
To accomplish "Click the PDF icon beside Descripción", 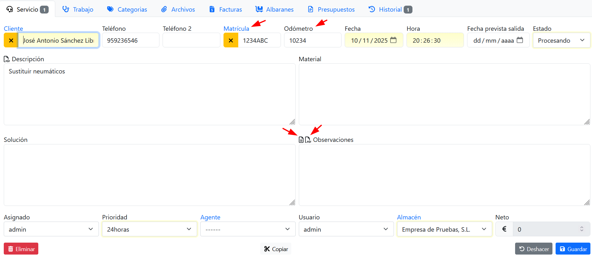I will pyautogui.click(x=7, y=59).
